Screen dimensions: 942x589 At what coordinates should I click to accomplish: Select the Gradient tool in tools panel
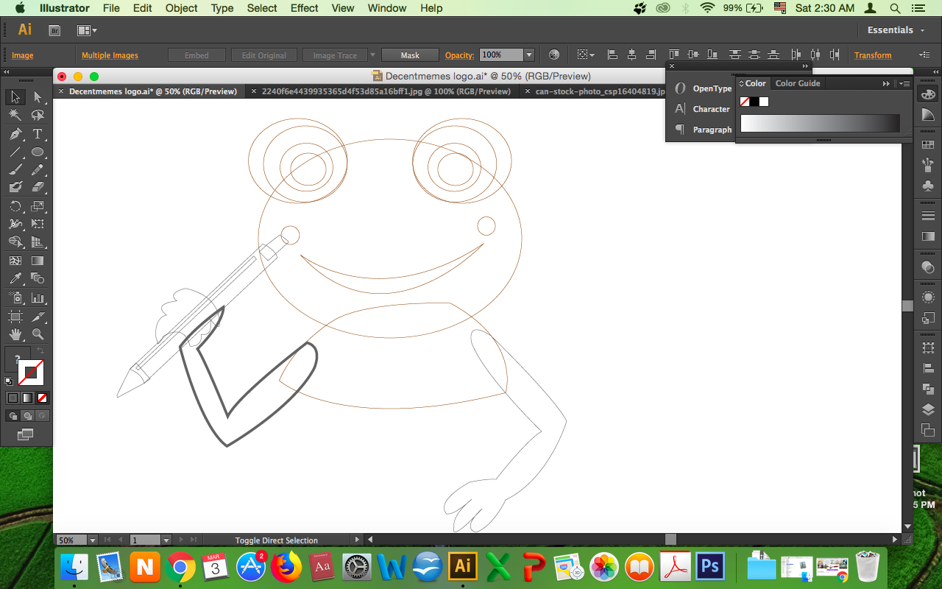pos(38,261)
